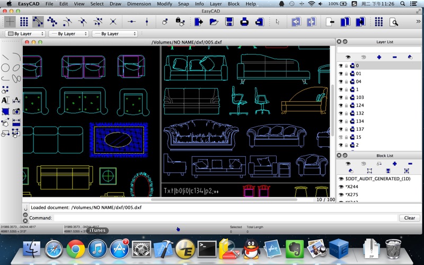The height and width of the screenshot is (265, 424).
Task: Click the vertical scrollbar of the drawing
Action: tap(333, 110)
